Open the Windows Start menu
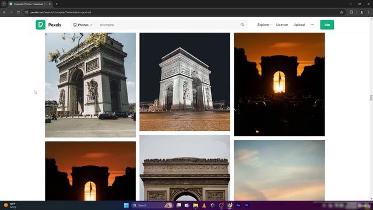 tap(126, 205)
